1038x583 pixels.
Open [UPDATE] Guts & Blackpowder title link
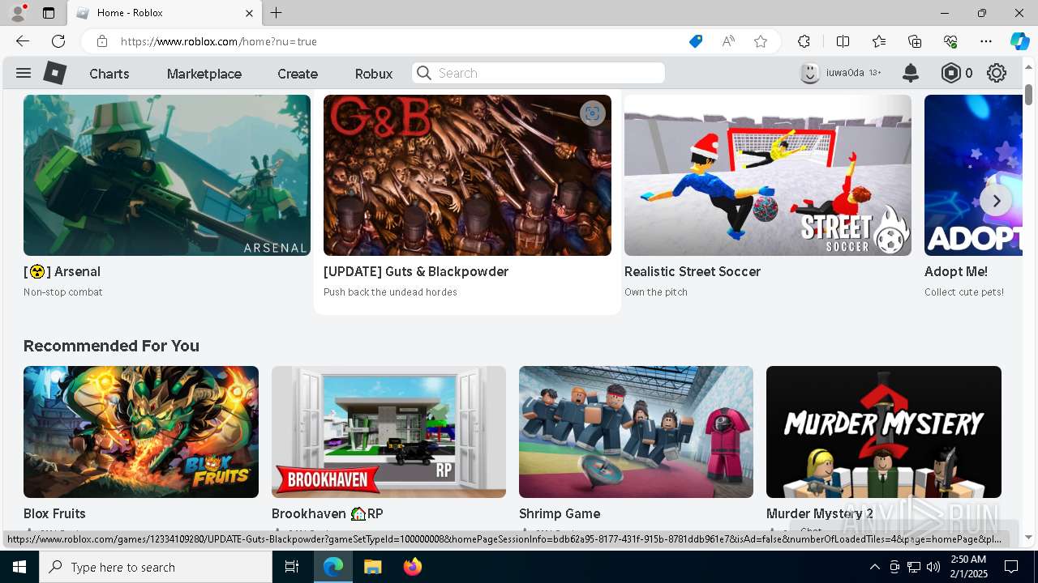pyautogui.click(x=416, y=271)
